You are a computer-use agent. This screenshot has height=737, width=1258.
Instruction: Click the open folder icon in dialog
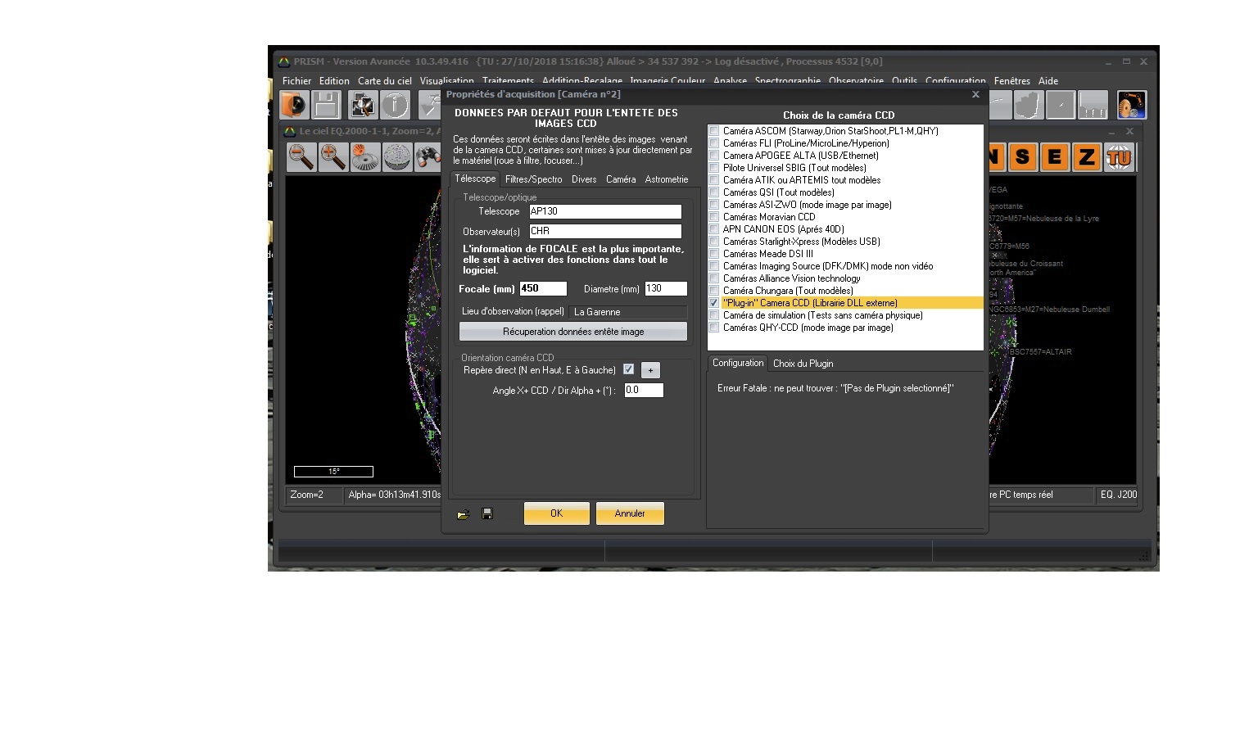click(463, 514)
